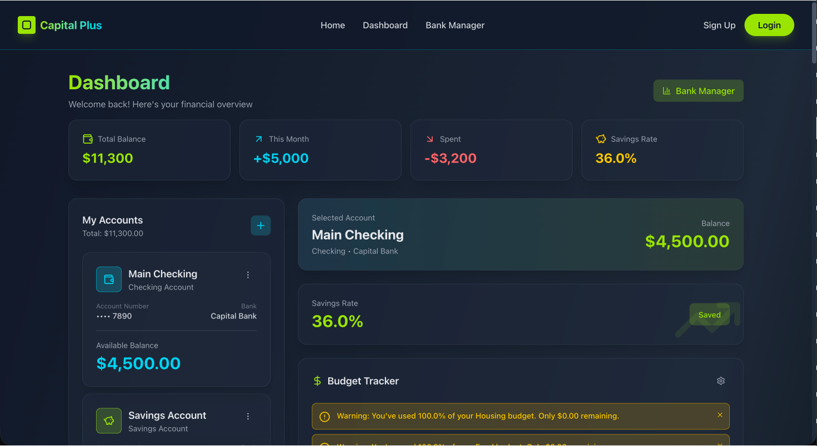Click the dollar sign icon beside Budget Tracker
The width and height of the screenshot is (817, 446).
point(317,381)
